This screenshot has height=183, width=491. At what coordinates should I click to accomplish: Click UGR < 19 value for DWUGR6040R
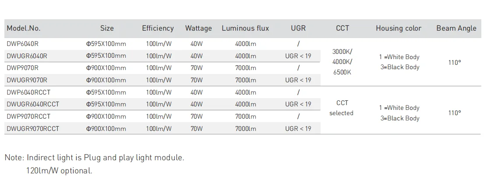click(298, 56)
